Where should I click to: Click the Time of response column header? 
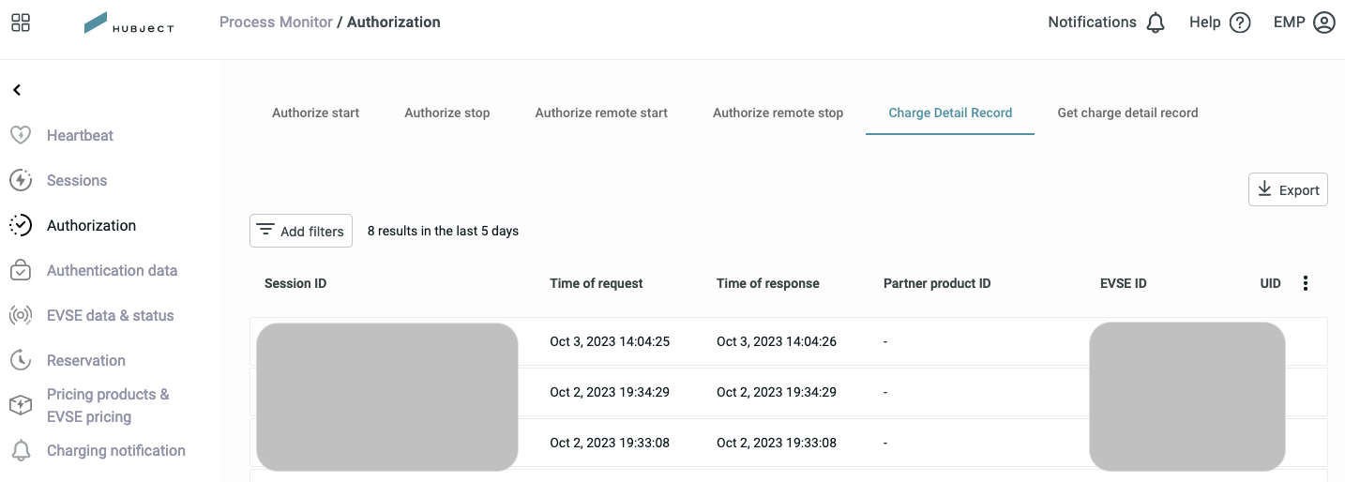coord(768,283)
